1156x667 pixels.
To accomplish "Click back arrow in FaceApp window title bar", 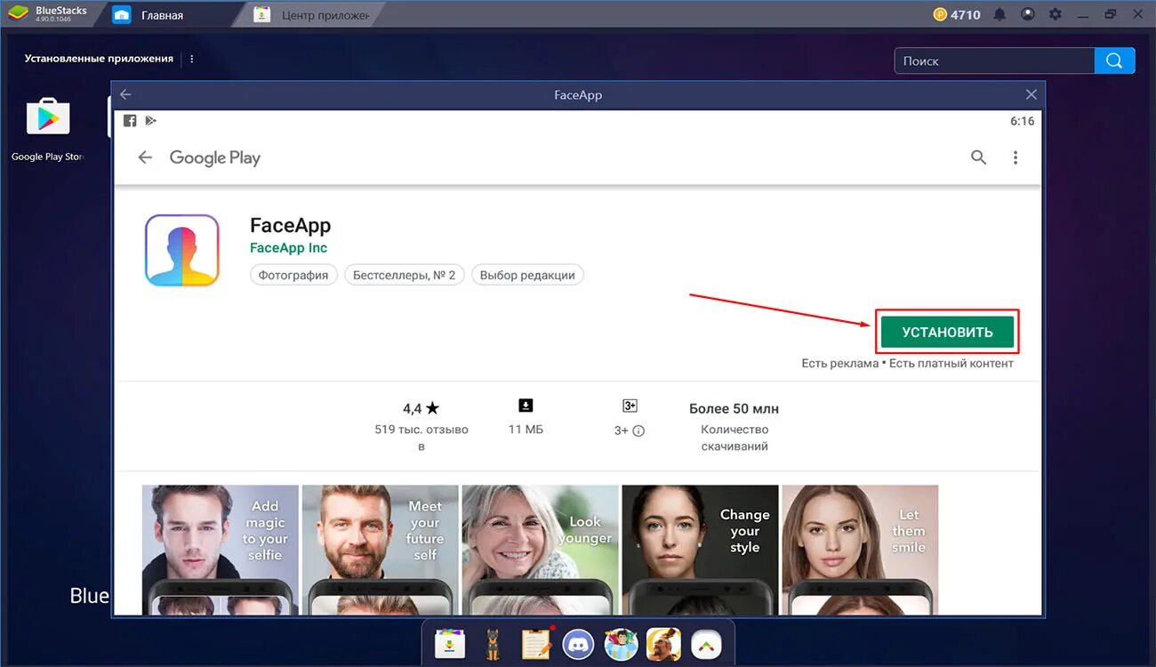I will coord(125,94).
